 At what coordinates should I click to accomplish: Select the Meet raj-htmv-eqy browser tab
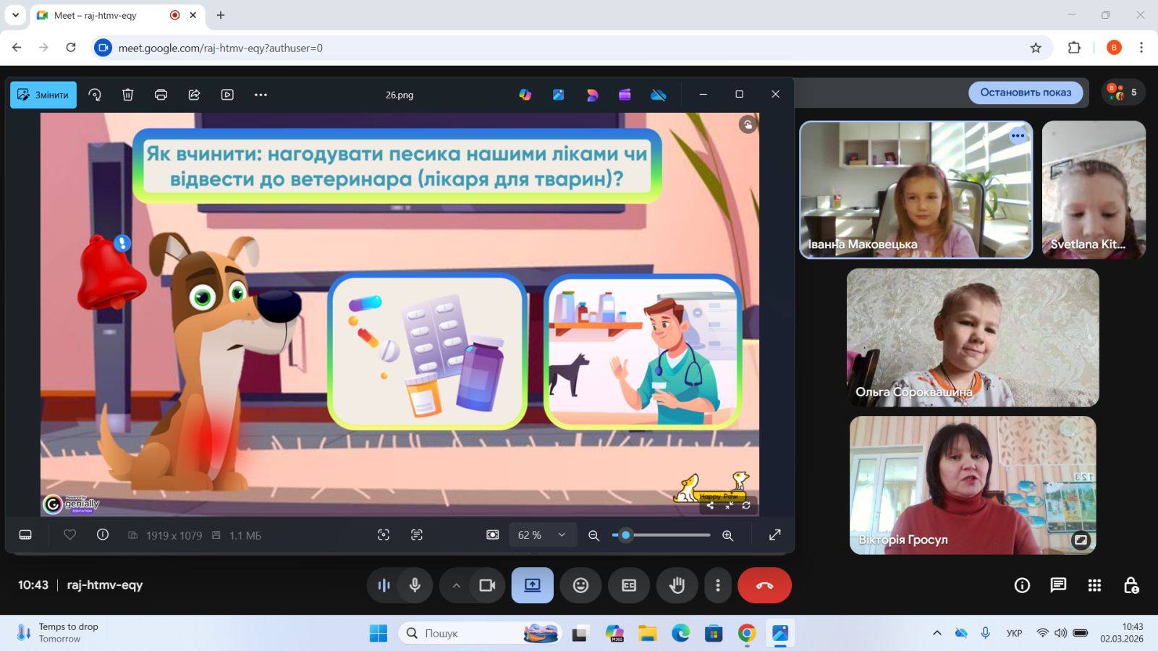coord(109,15)
